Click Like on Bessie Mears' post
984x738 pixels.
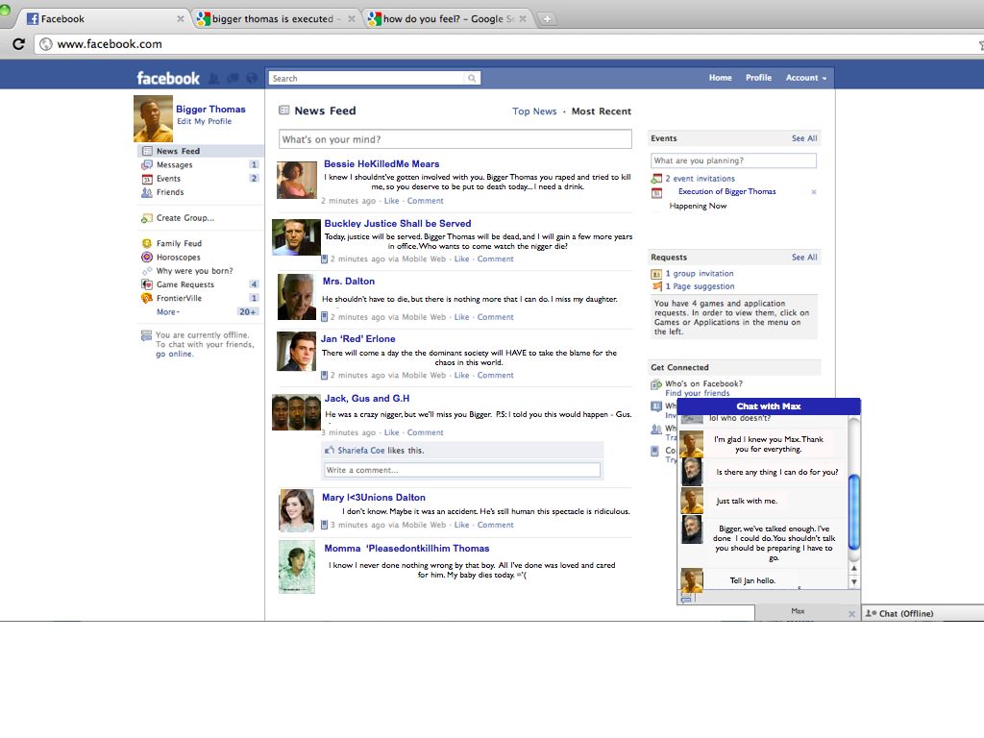391,201
